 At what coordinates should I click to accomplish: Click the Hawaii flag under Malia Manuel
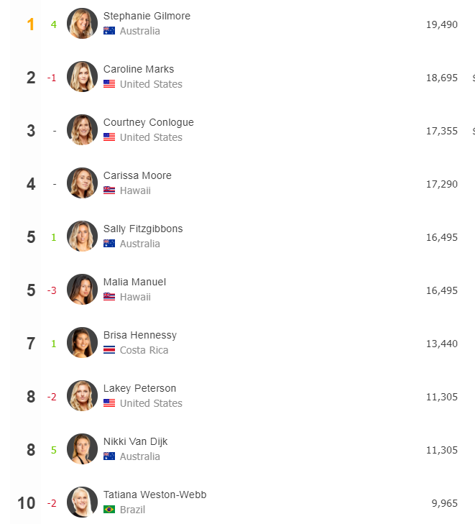click(x=109, y=297)
